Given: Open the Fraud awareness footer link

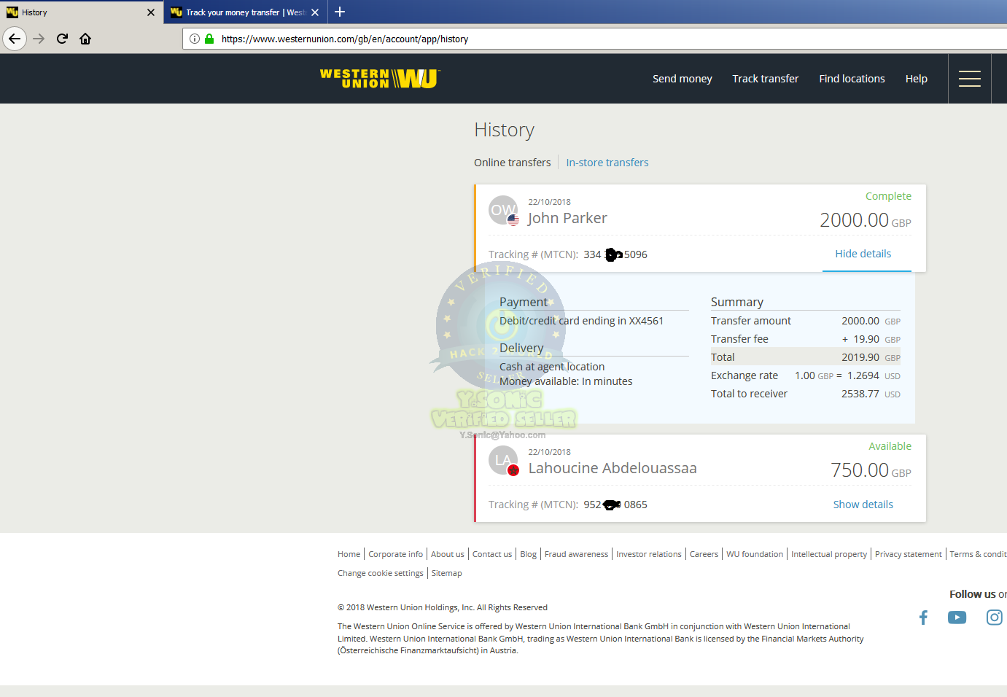Looking at the screenshot, I should tap(576, 554).
